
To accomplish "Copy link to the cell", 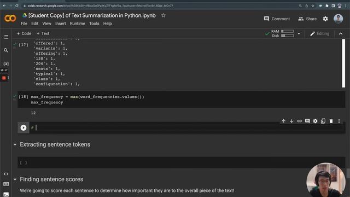I will (x=299, y=121).
